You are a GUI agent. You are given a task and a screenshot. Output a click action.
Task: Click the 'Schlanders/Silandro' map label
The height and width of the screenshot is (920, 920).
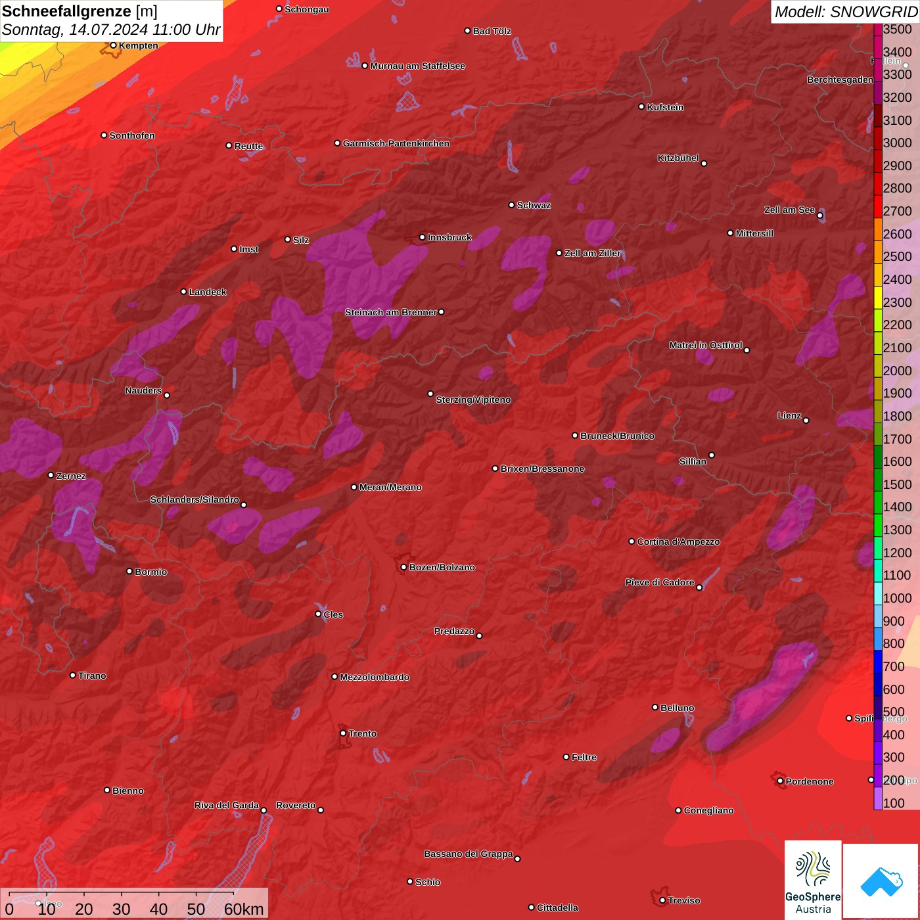click(195, 499)
